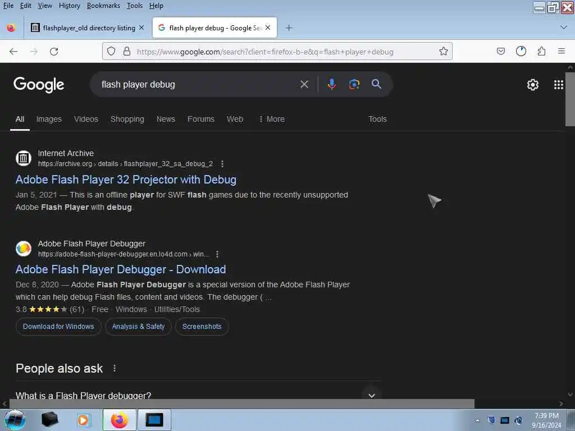The image size is (575, 431).
Task: Switch to Images results
Action: click(x=49, y=119)
